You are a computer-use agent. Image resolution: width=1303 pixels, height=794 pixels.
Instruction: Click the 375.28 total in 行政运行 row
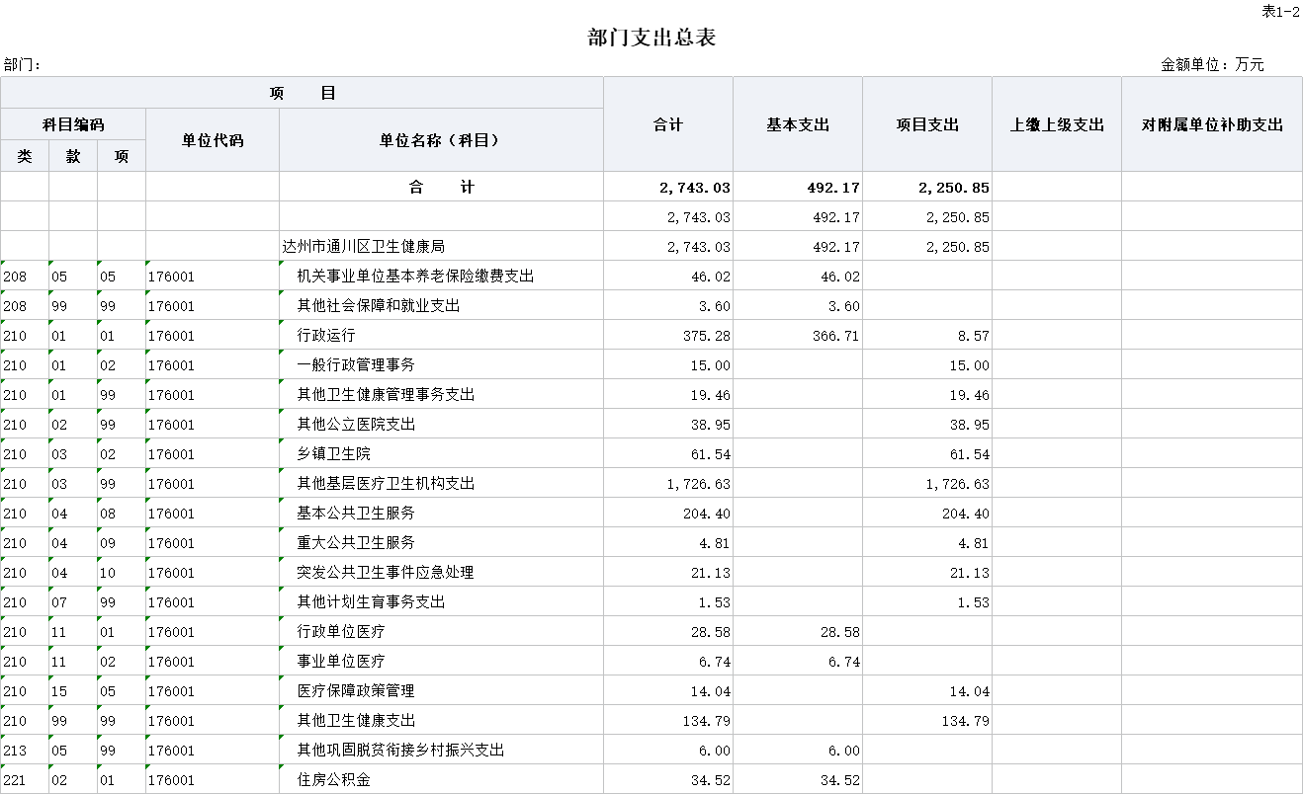[x=707, y=336]
